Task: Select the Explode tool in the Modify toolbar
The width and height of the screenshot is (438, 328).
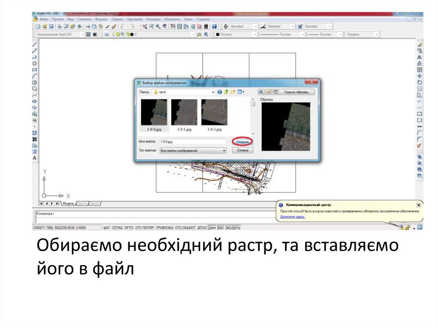Action: point(420,145)
